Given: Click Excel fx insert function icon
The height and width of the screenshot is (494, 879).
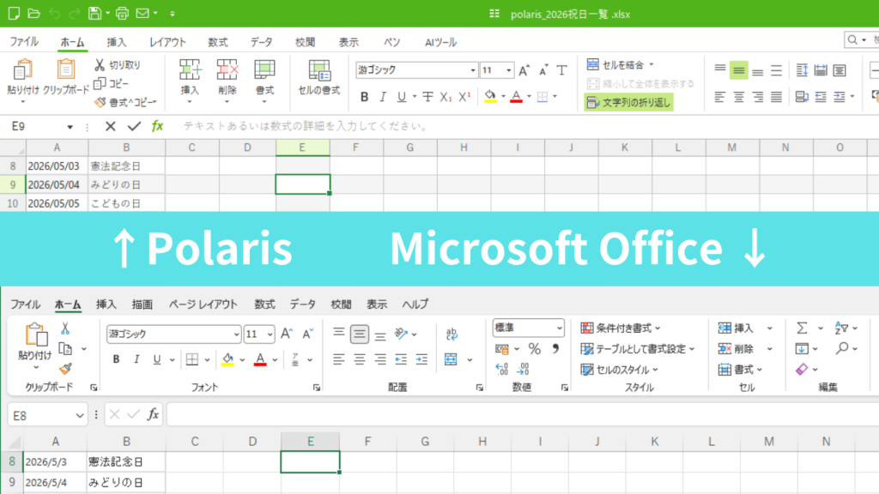Looking at the screenshot, I should coord(153,414).
